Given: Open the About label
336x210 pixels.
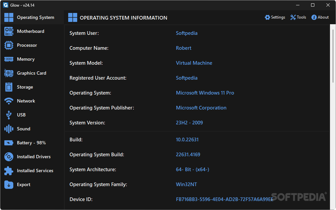Looking at the screenshot, I should [323, 17].
